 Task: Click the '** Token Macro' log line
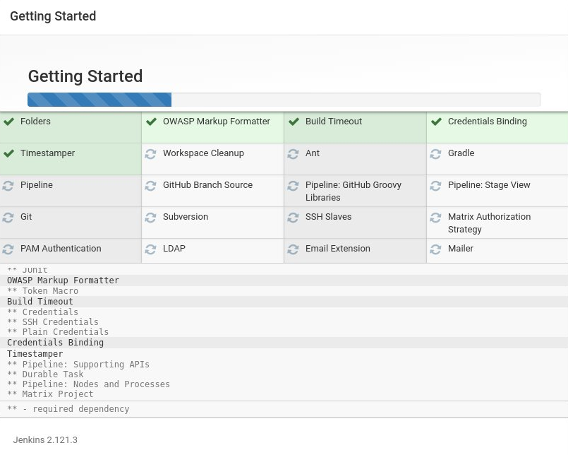(x=43, y=291)
